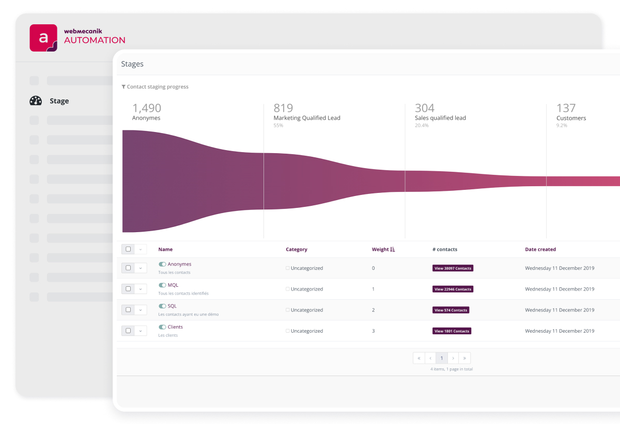
Task: Click the Webmecanik Automation logo icon
Action: 43,38
